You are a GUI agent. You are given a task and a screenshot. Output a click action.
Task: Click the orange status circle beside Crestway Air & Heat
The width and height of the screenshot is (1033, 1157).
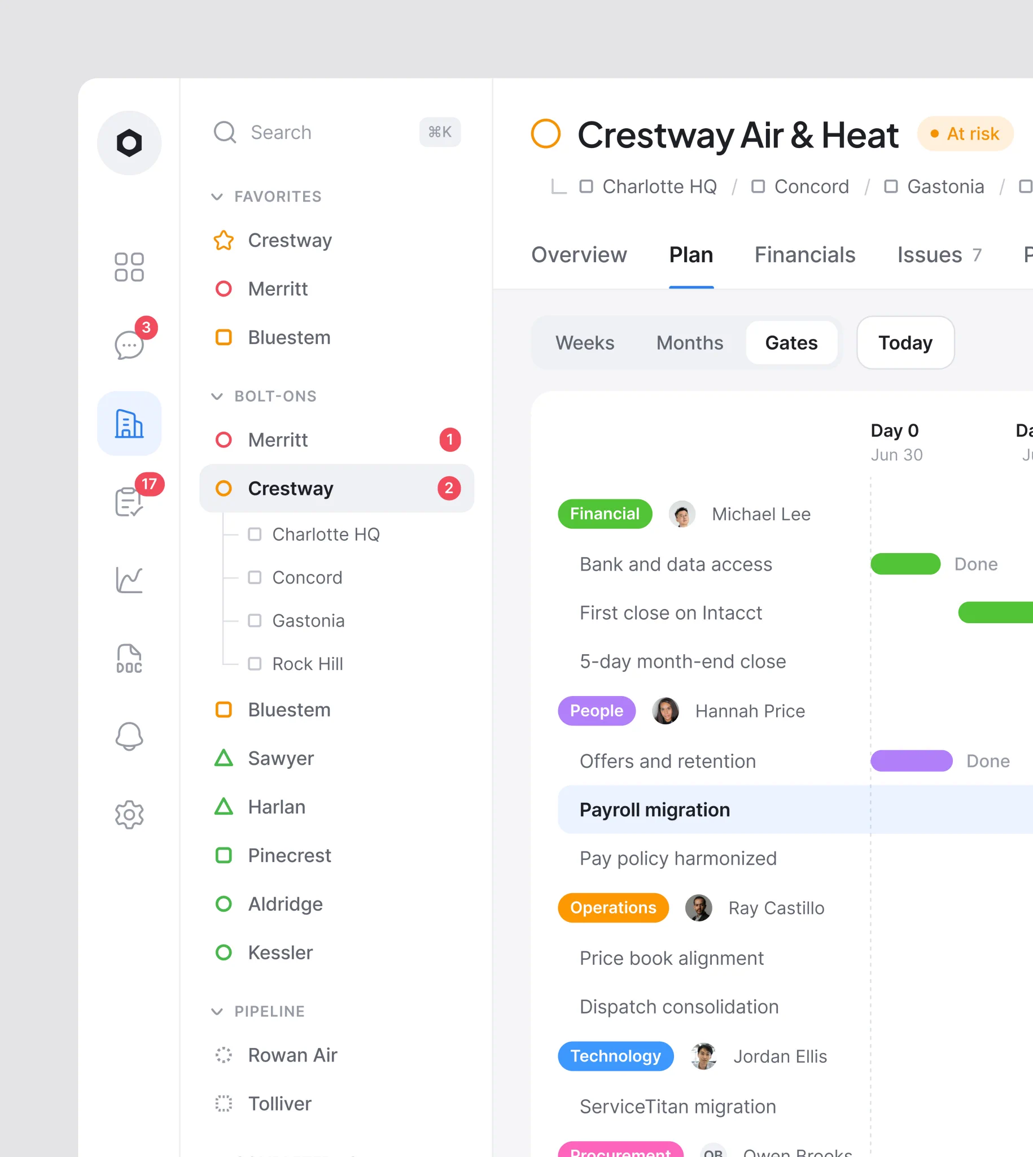tap(545, 133)
